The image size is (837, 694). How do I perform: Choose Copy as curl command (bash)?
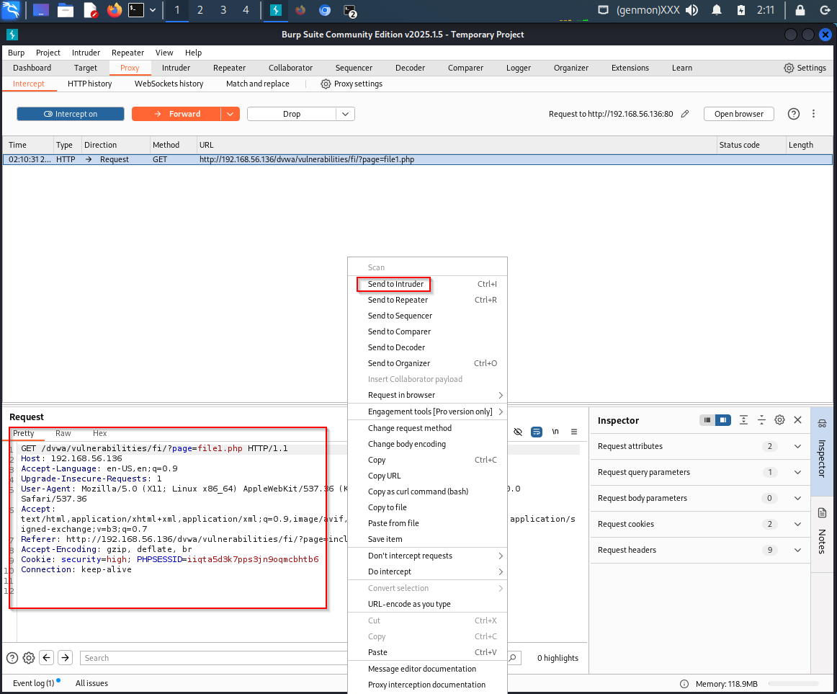(427, 491)
